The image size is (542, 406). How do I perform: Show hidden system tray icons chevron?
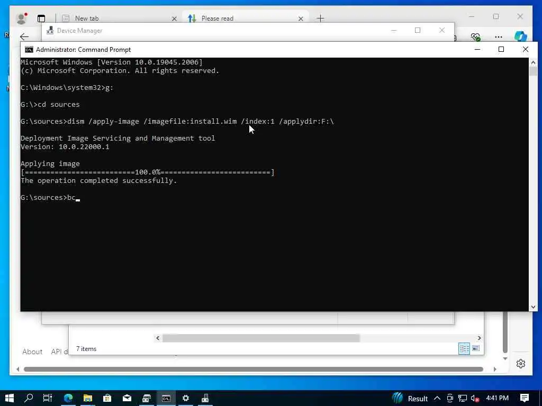point(437,399)
